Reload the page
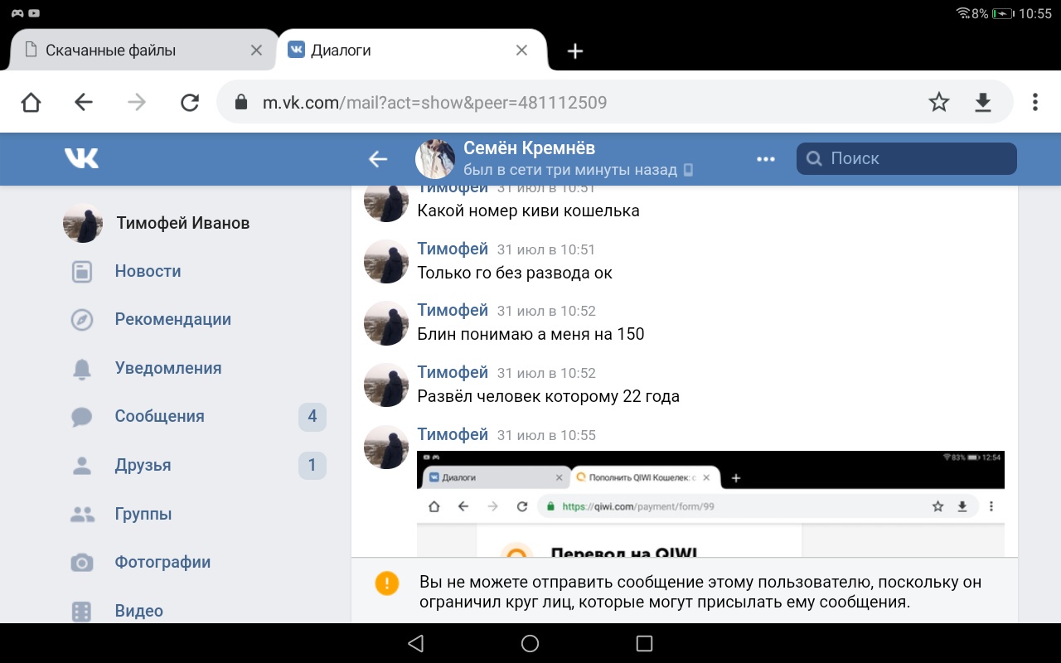This screenshot has height=663, width=1061. coord(190,102)
